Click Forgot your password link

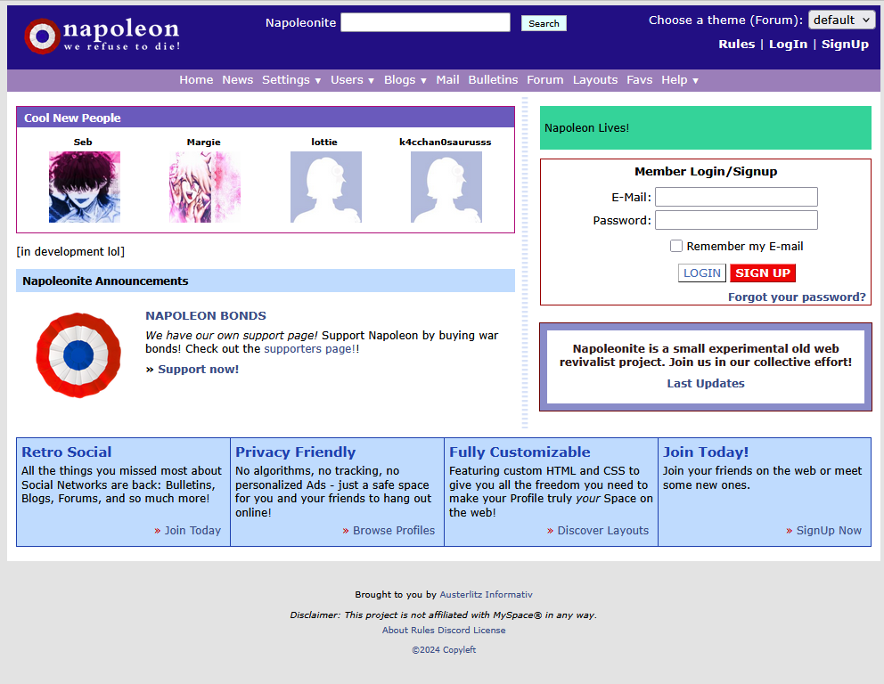click(797, 297)
